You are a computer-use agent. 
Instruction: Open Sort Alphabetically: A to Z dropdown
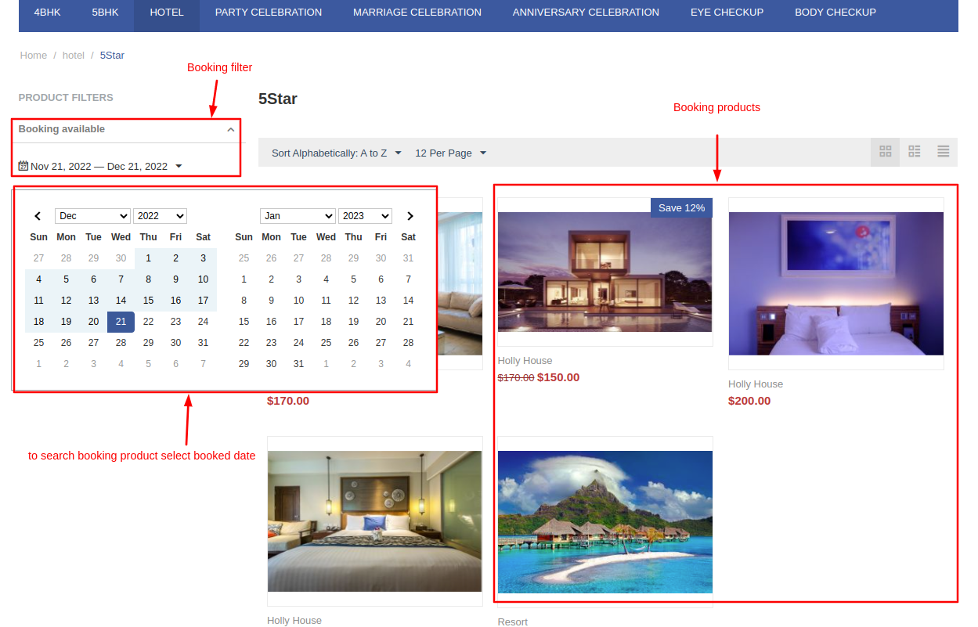(336, 153)
